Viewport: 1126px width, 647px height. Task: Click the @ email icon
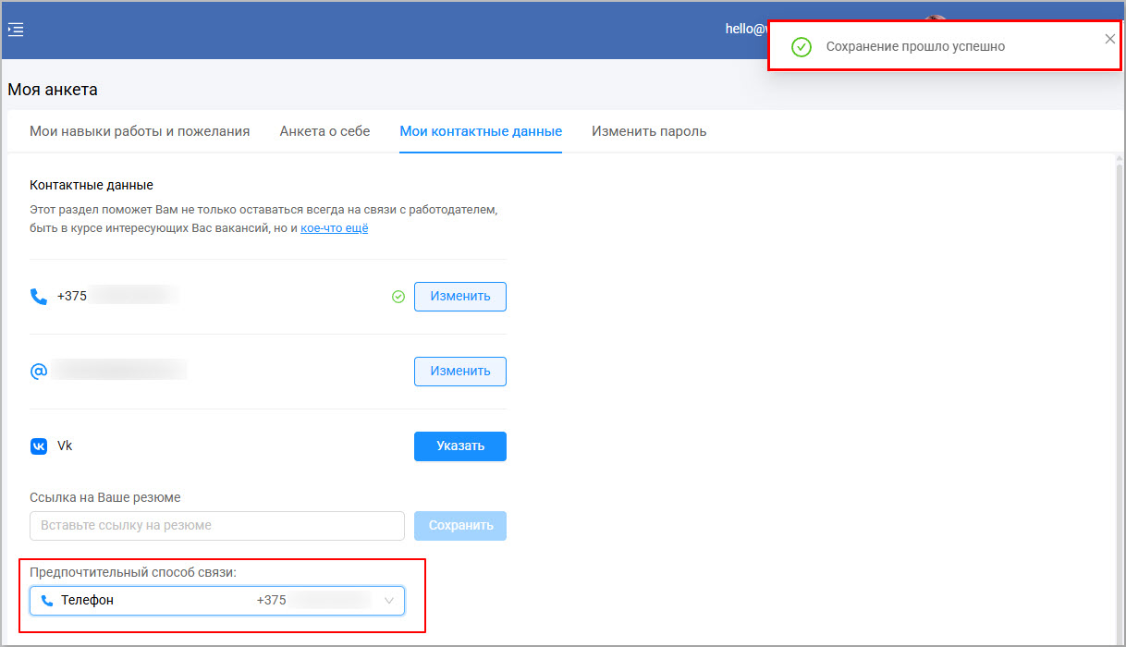39,372
